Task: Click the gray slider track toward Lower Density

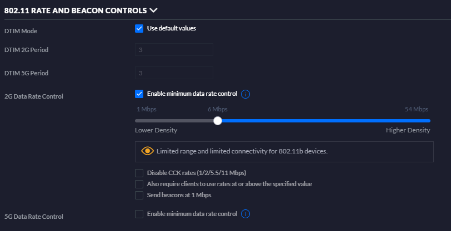Action: point(174,121)
